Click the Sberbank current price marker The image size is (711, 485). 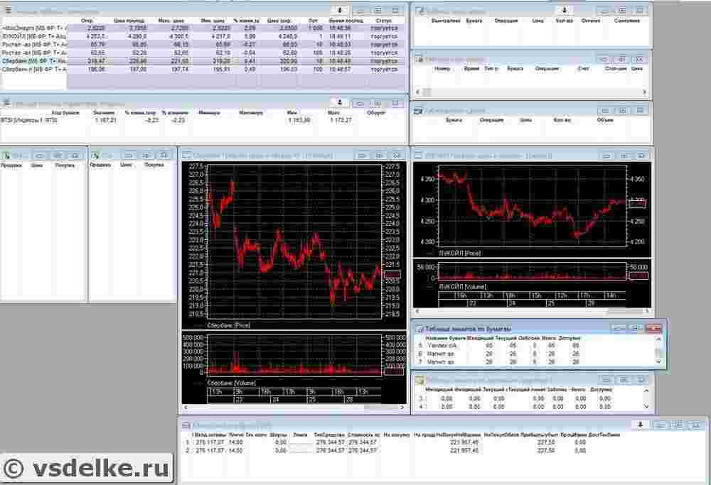tap(392, 275)
